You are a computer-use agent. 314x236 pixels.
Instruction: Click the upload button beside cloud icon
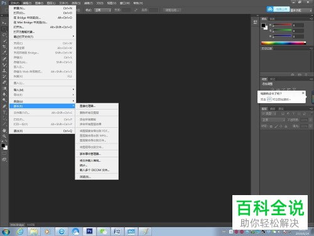[x=281, y=9]
